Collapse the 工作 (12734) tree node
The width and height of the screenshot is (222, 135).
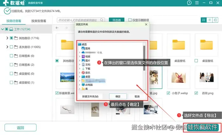(x=3, y=29)
